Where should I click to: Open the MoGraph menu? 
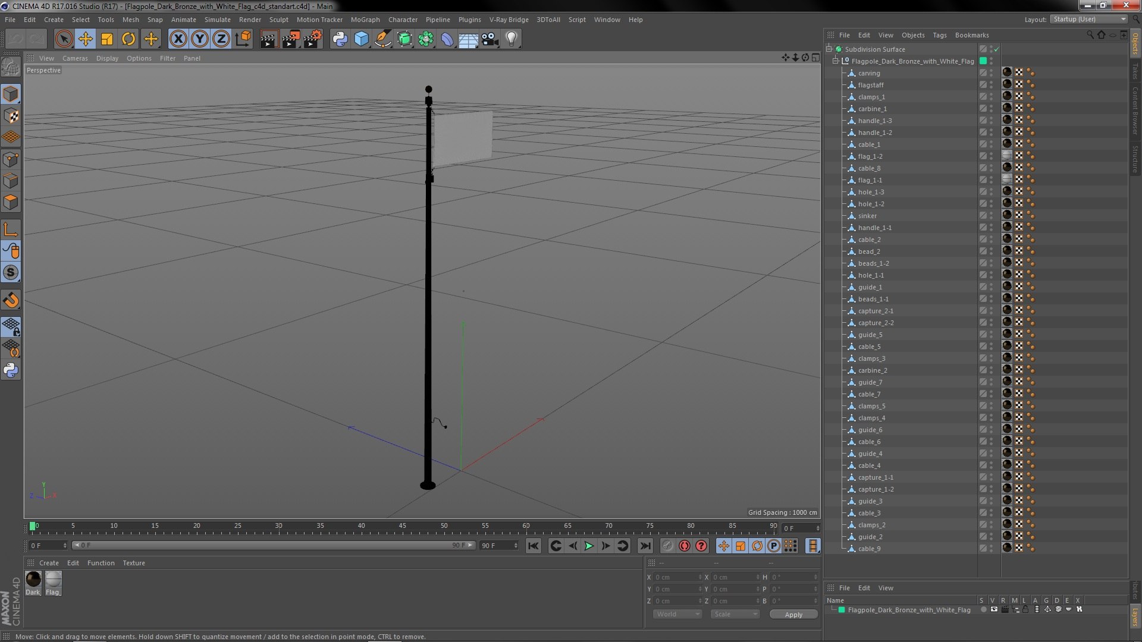point(365,20)
